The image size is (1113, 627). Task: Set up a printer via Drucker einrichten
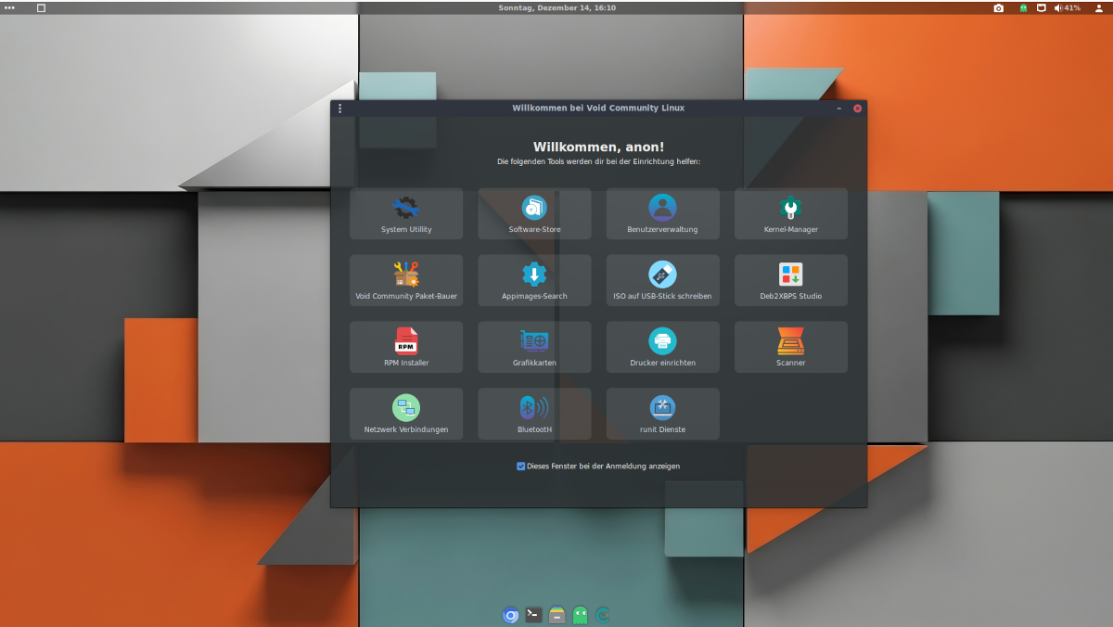[662, 347]
